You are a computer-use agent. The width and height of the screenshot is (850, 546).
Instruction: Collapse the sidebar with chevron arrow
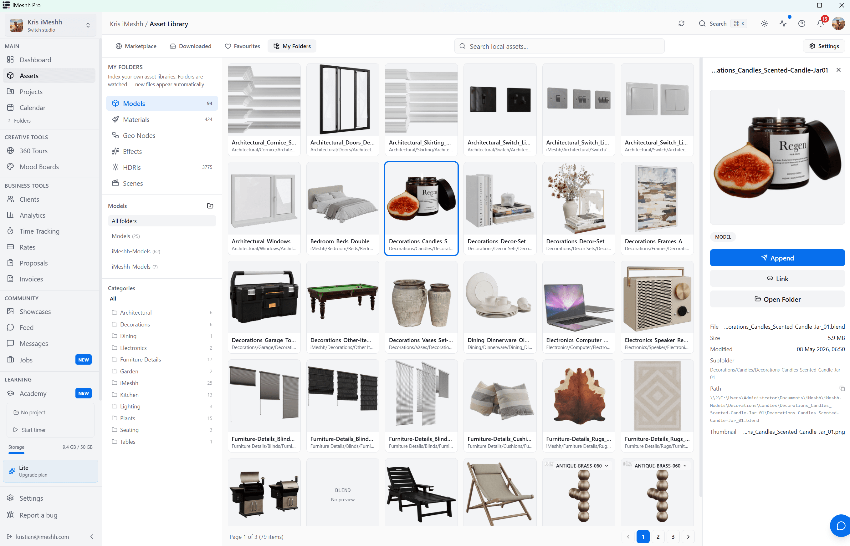[92, 537]
